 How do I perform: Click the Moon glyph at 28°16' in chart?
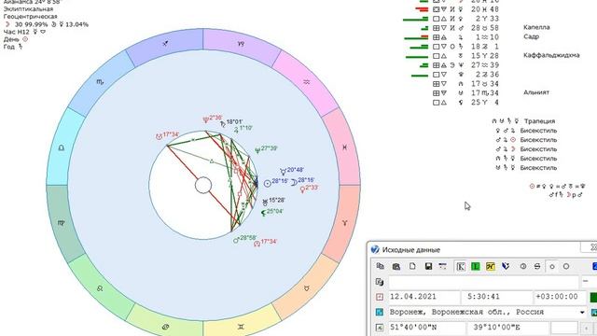294,183
